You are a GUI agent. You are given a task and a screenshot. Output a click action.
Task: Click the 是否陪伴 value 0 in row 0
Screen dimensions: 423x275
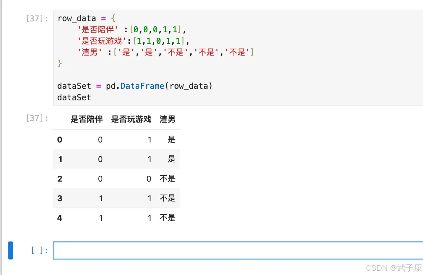pyautogui.click(x=100, y=140)
